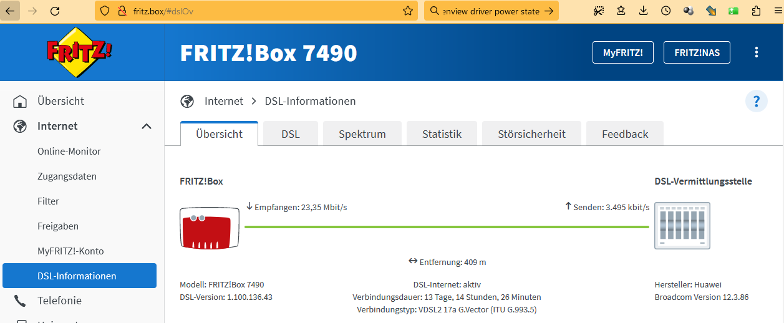
Task: Switch to the DSL tab
Action: coord(291,134)
